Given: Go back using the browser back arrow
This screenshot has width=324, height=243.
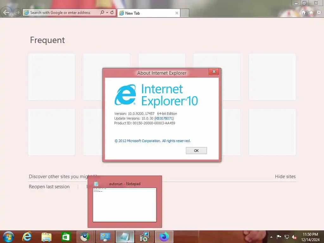Looking at the screenshot, I should tap(6, 12).
